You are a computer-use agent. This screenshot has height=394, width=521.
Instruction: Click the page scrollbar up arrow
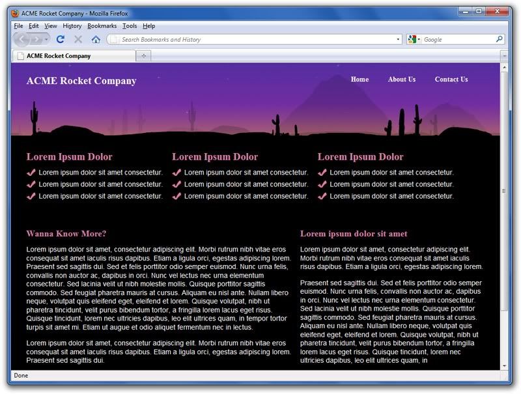coord(504,68)
